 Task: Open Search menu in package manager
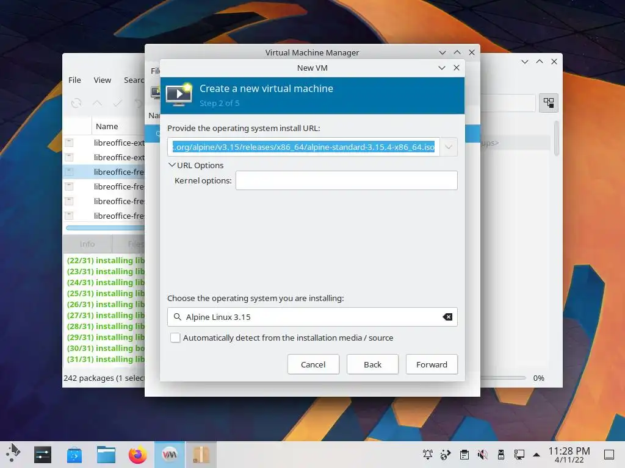pyautogui.click(x=134, y=80)
